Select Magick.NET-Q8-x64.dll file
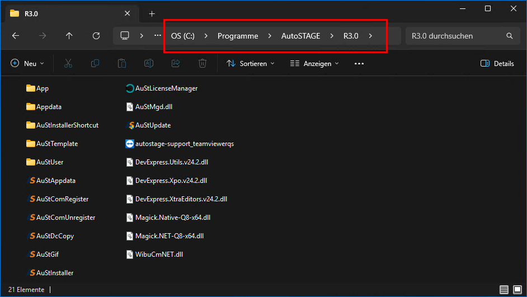527x297 pixels. pos(164,236)
